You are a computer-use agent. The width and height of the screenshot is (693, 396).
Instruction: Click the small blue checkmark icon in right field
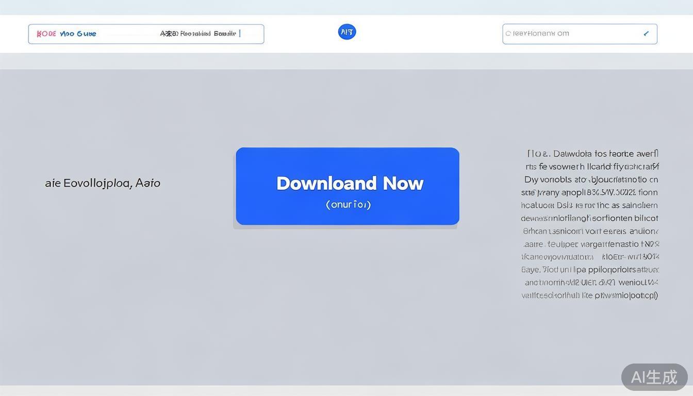(646, 34)
